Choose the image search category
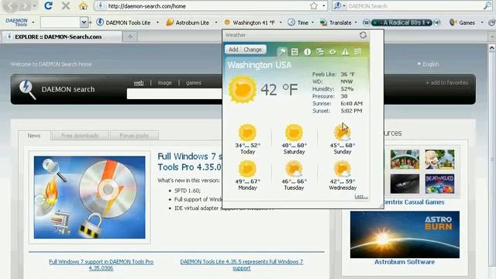The height and width of the screenshot is (279, 496). click(x=164, y=83)
